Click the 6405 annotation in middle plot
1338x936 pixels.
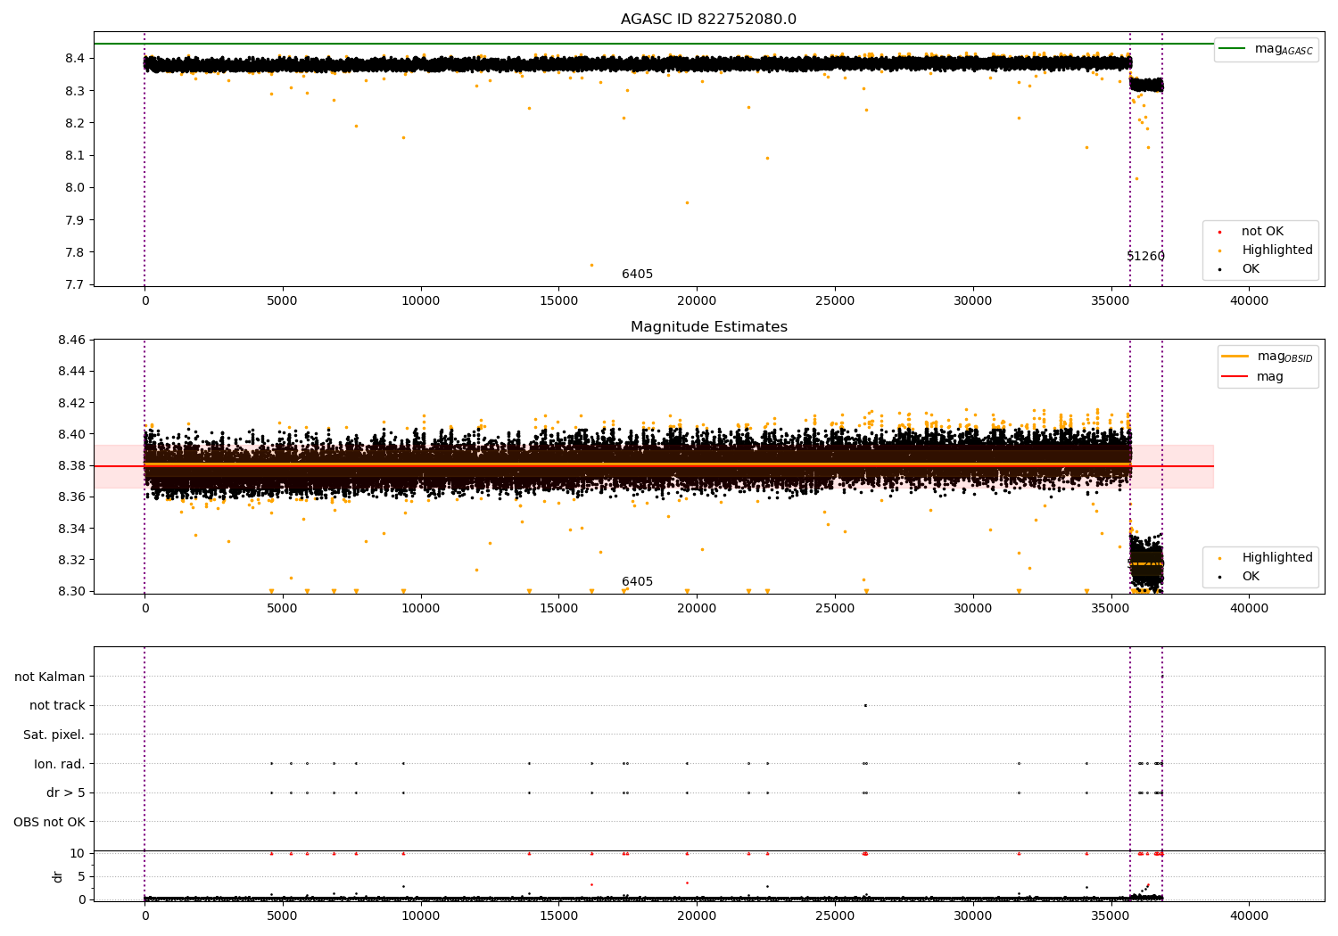(x=637, y=582)
